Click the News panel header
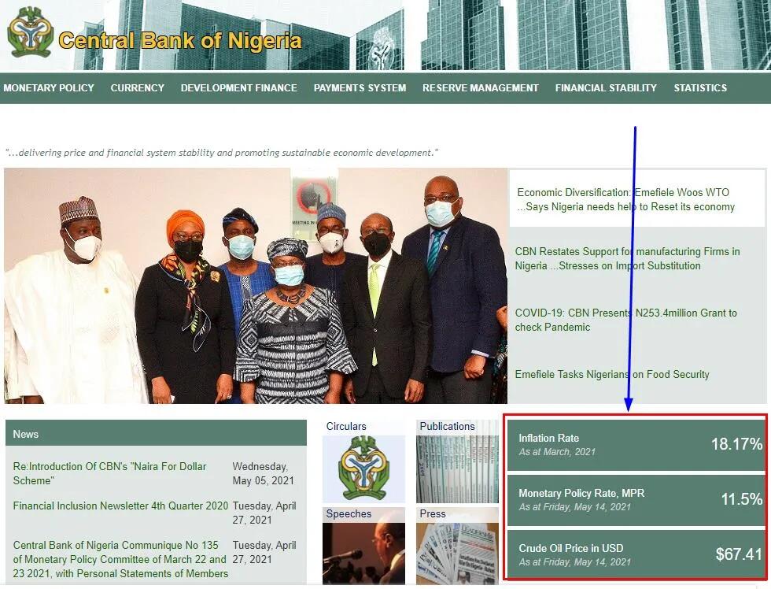 (x=156, y=434)
